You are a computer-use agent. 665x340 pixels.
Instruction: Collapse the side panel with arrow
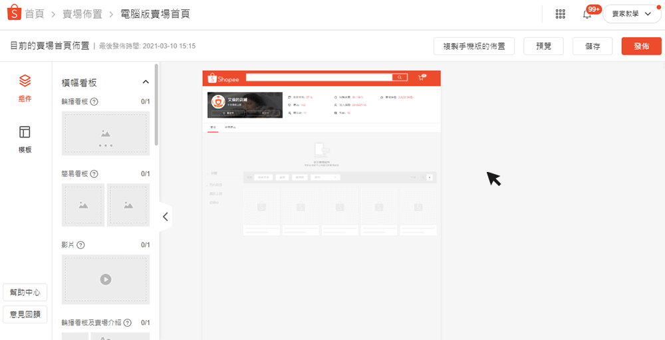point(166,216)
